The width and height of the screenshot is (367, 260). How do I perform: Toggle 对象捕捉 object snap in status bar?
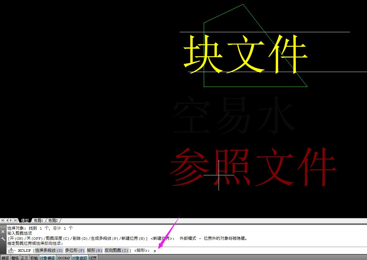coord(47,258)
